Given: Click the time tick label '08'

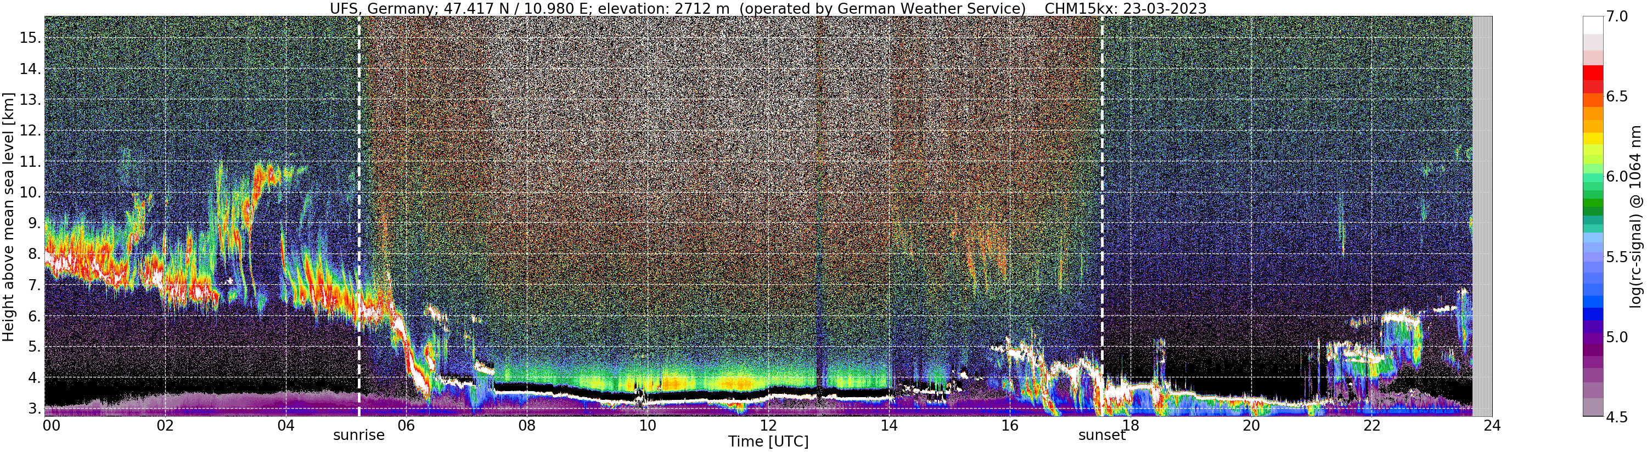Looking at the screenshot, I should tap(526, 426).
